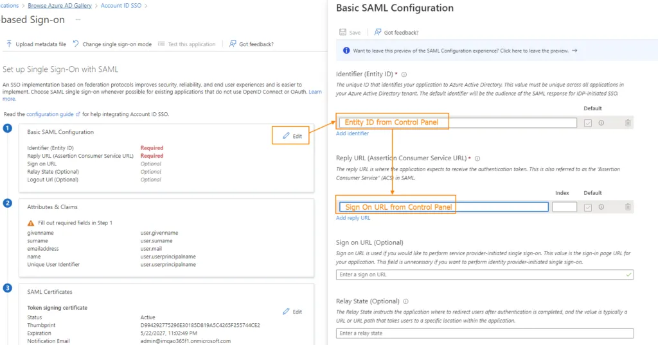Click the warning icon in Attributes & Claims
This screenshot has width=658, height=345.
[31, 223]
